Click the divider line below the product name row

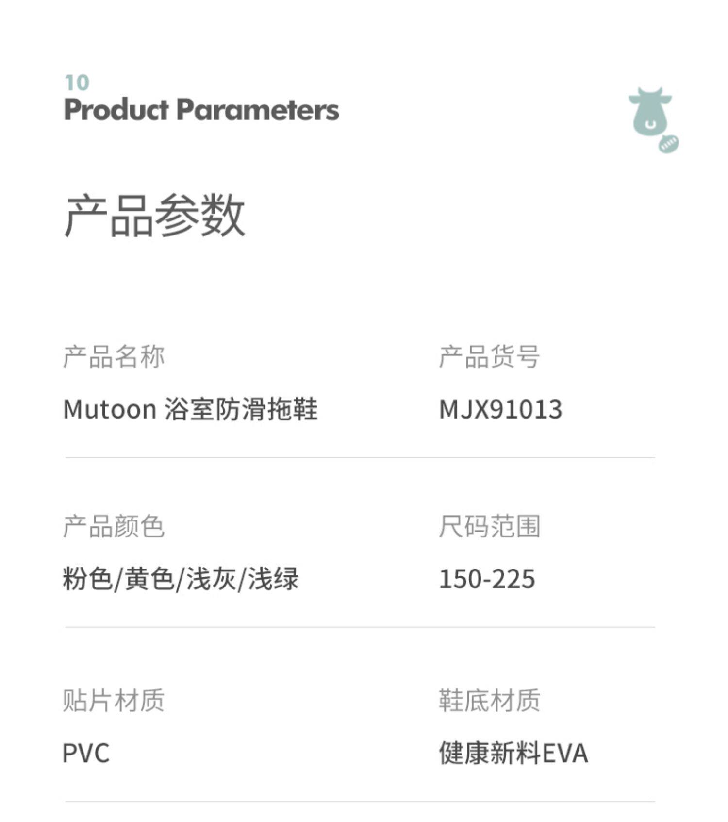point(360,457)
